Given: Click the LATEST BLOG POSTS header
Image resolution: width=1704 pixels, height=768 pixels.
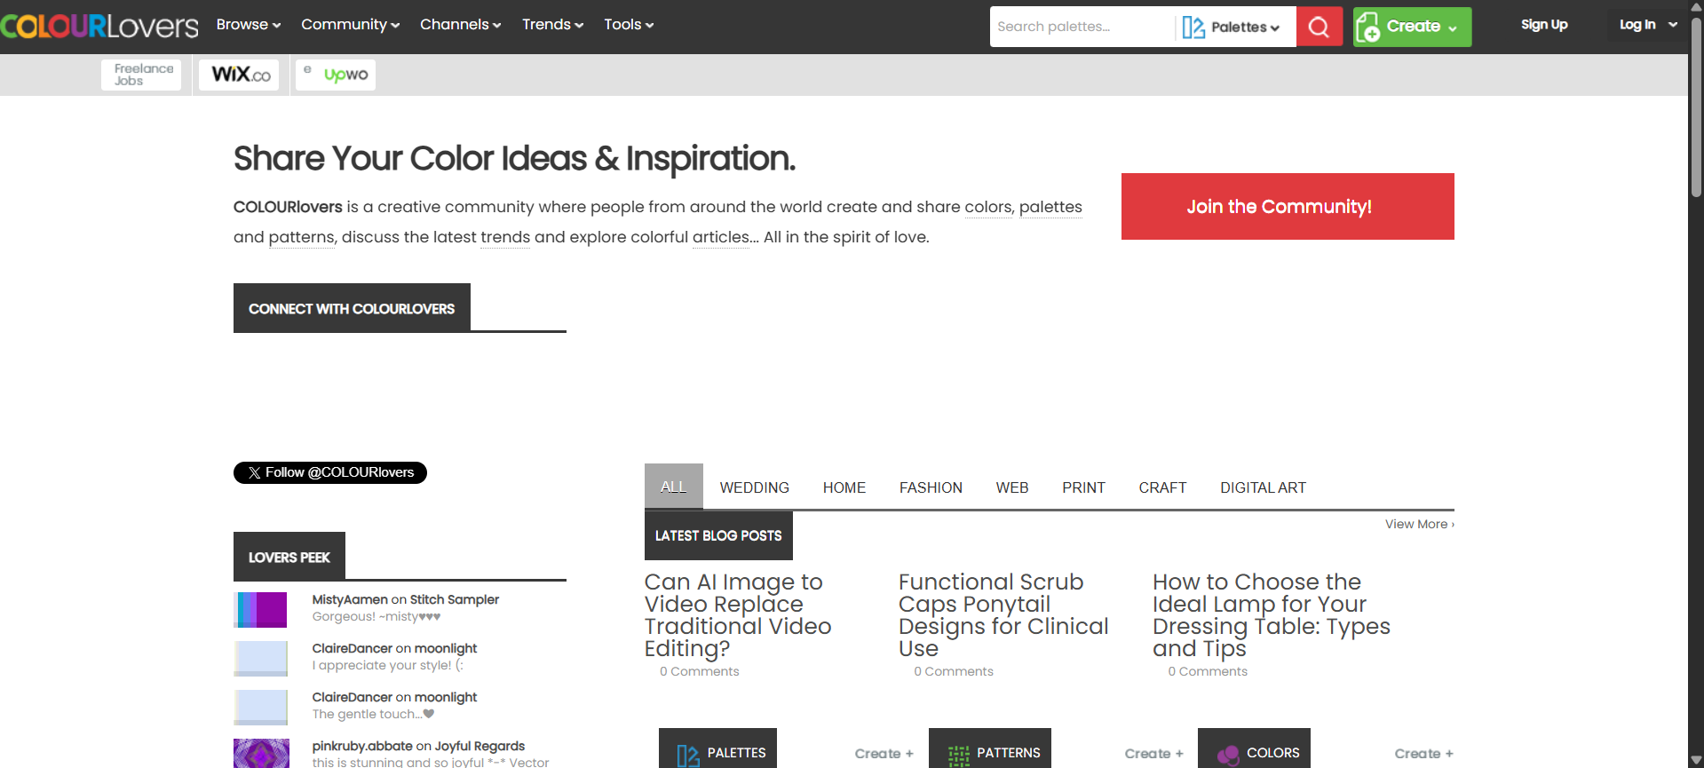Looking at the screenshot, I should pyautogui.click(x=718, y=535).
